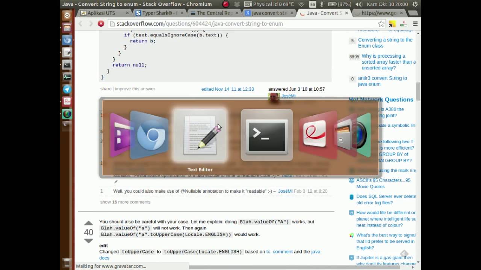Click the page vertical scrollbar thumb

pyautogui.click(x=418, y=91)
